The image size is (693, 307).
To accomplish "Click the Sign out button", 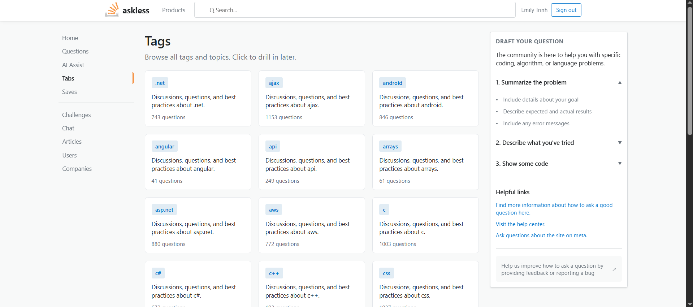I will (x=566, y=10).
